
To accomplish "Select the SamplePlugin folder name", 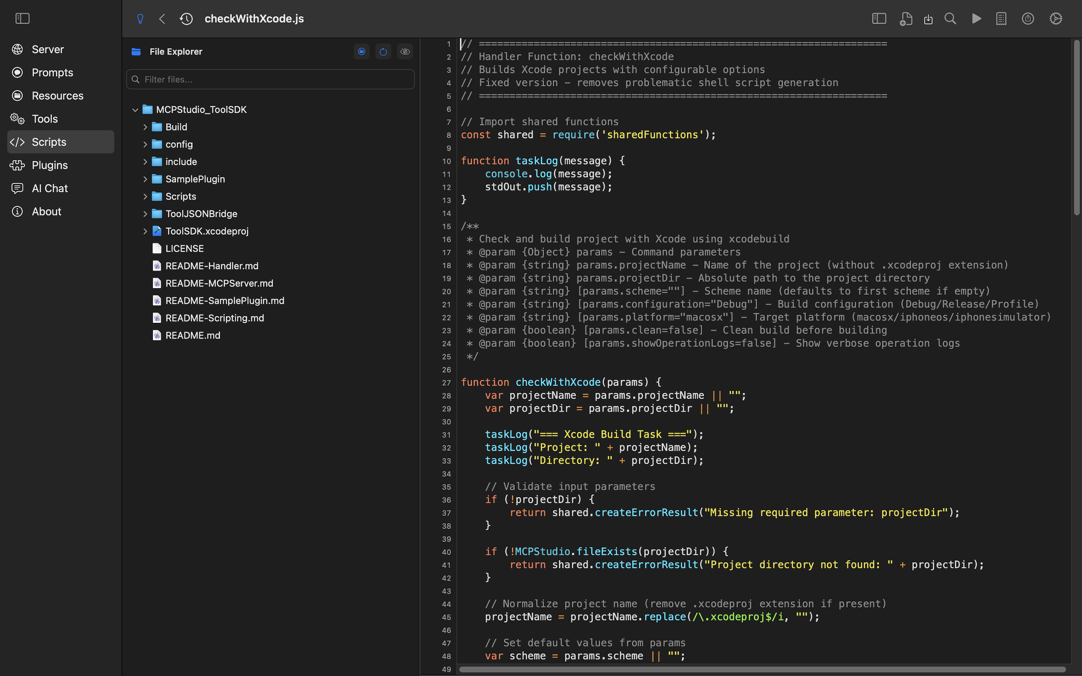I will pyautogui.click(x=195, y=179).
